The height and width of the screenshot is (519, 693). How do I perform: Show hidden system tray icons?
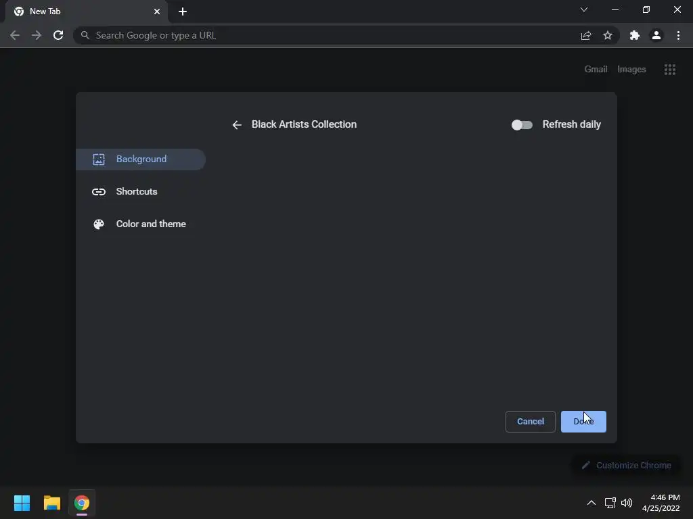pos(591,503)
